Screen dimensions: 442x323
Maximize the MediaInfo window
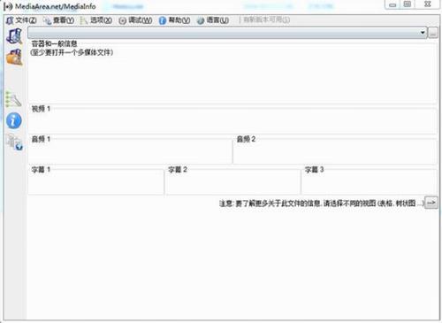408,4
